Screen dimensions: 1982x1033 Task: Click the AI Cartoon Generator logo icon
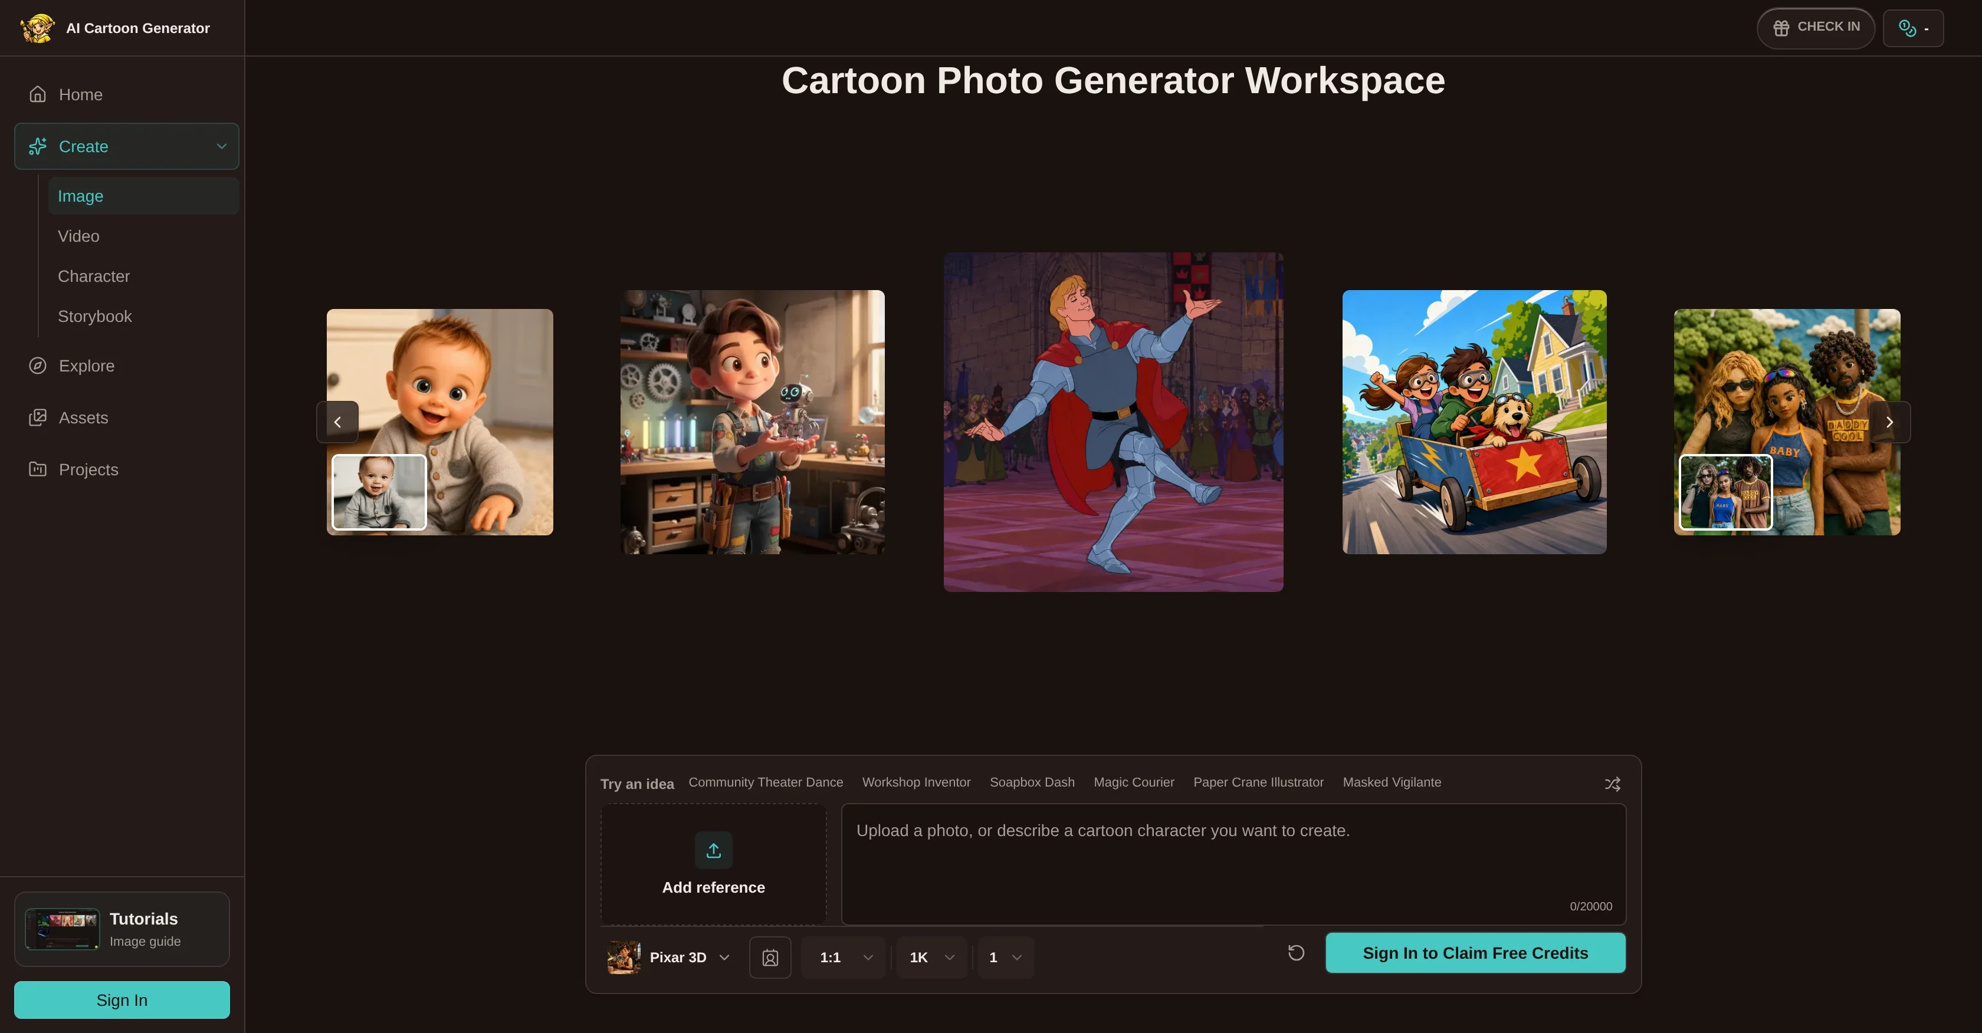(37, 28)
